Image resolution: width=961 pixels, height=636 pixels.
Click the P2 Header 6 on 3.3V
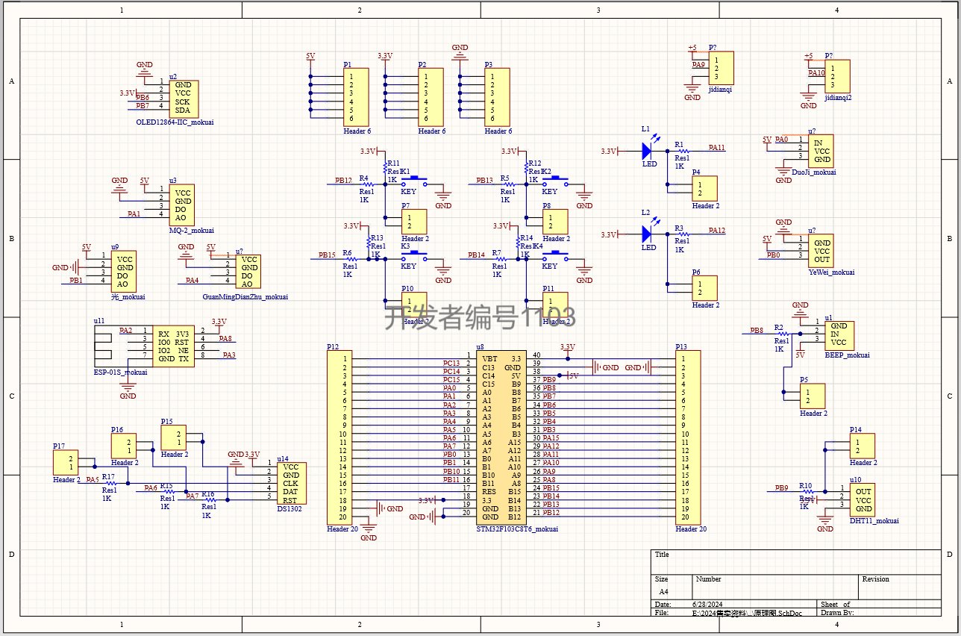coord(430,97)
